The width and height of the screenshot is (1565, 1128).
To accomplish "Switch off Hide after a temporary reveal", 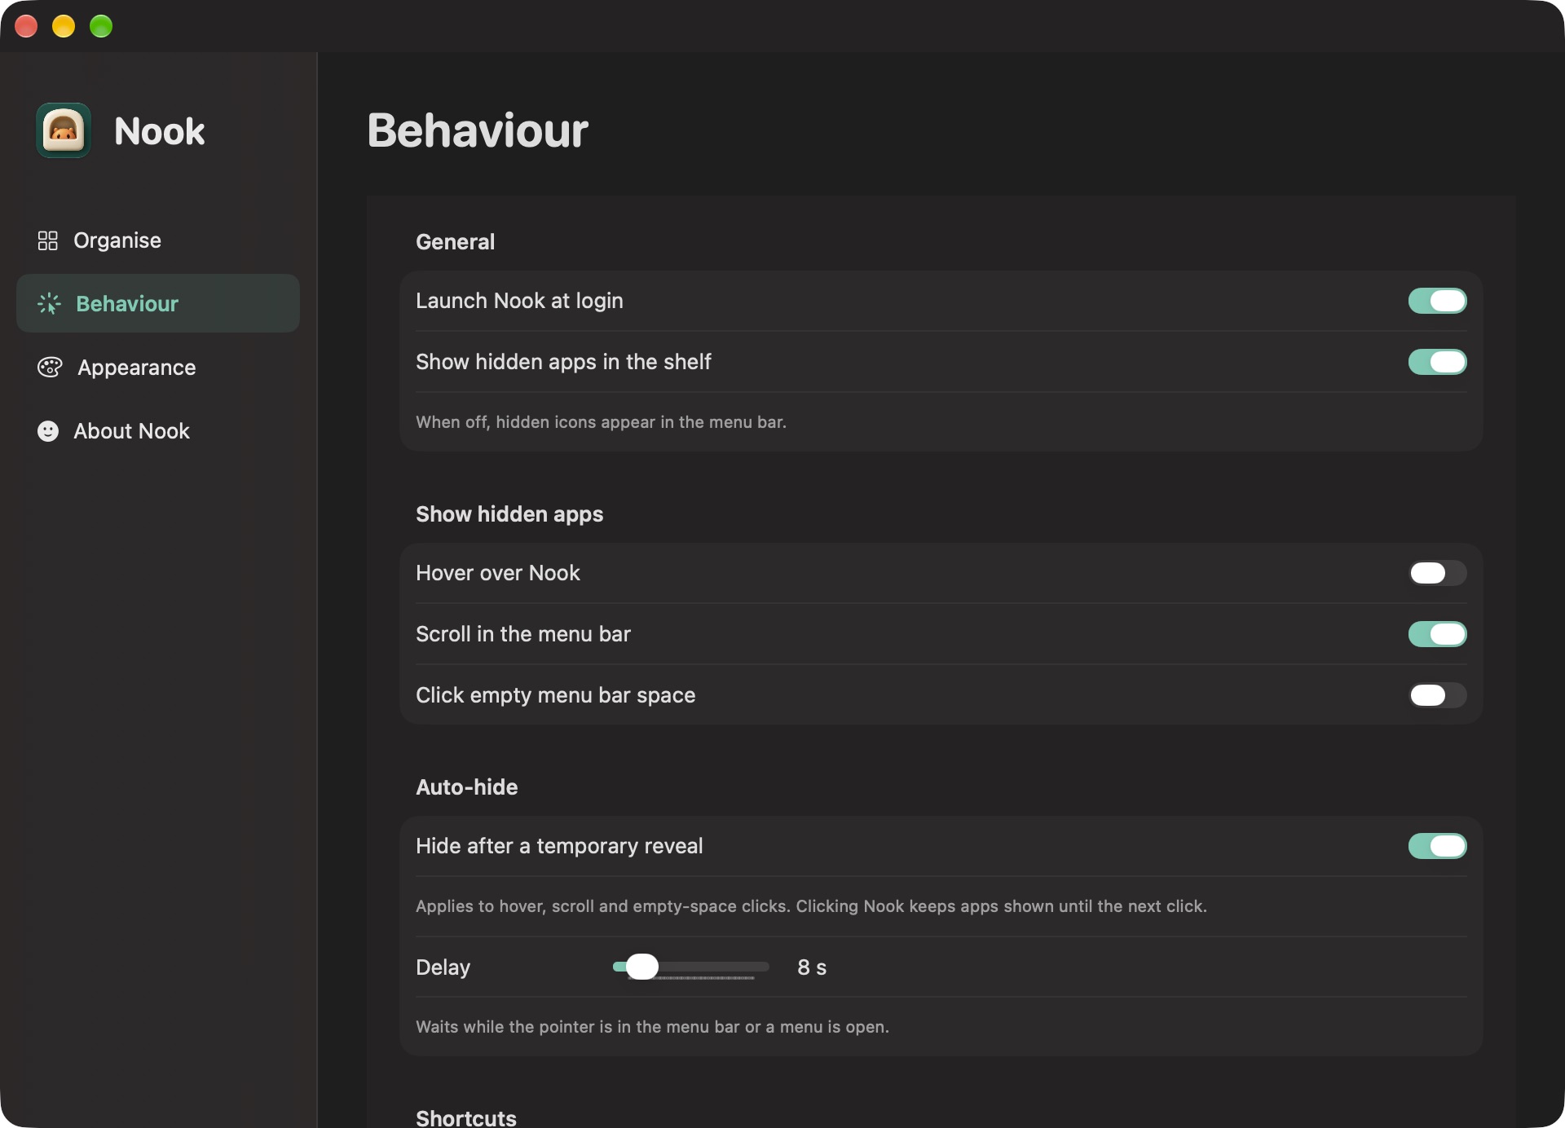I will point(1438,846).
